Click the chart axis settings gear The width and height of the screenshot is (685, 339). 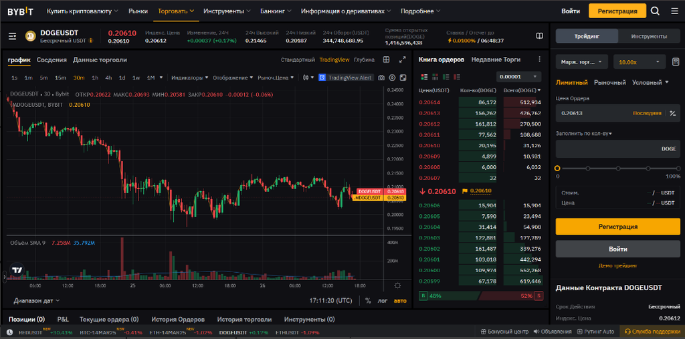pos(397,286)
